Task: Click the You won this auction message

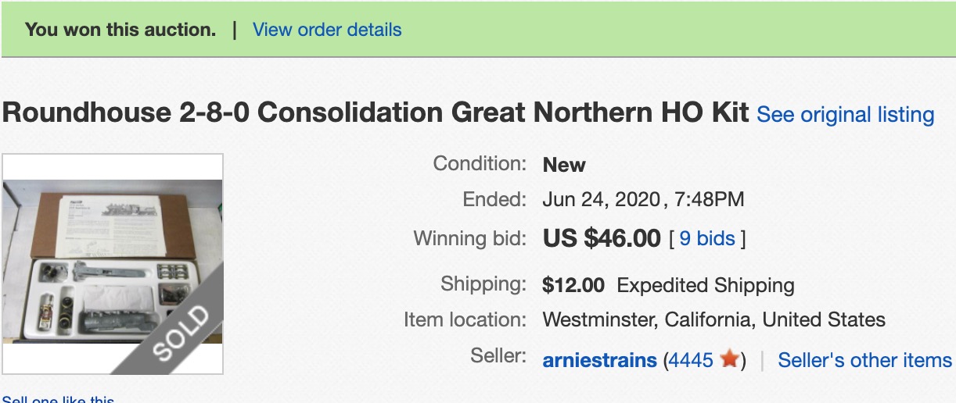Action: 120,30
